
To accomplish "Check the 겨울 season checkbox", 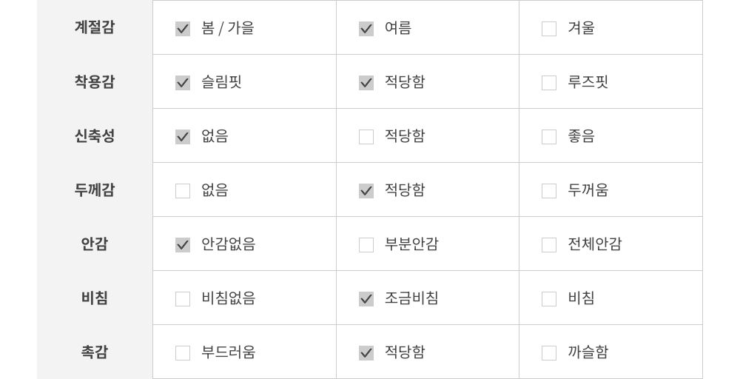I will (549, 29).
